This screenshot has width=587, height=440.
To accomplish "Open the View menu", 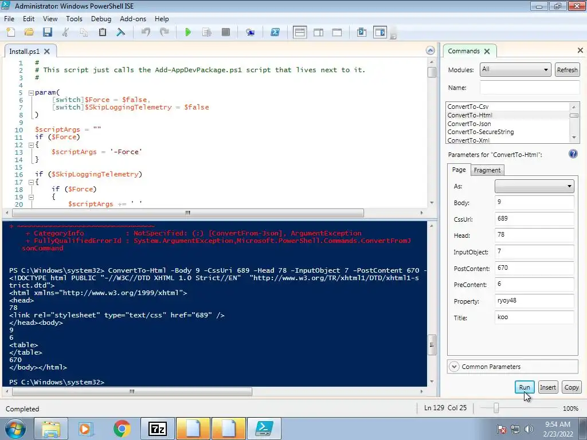I will [x=50, y=19].
